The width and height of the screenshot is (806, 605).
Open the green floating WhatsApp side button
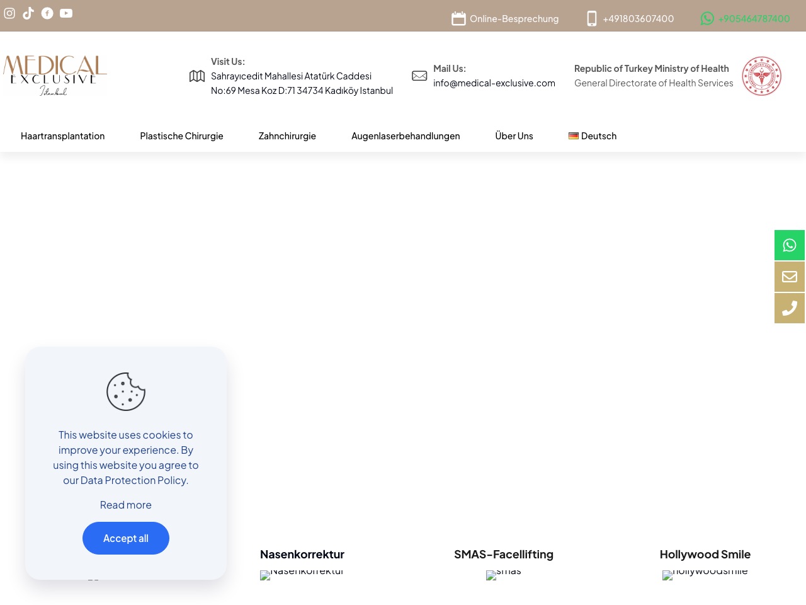[x=790, y=245]
